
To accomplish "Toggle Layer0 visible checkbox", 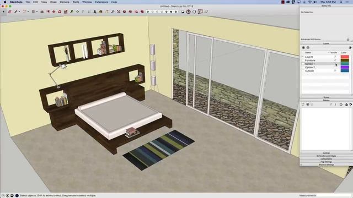I will click(335, 57).
